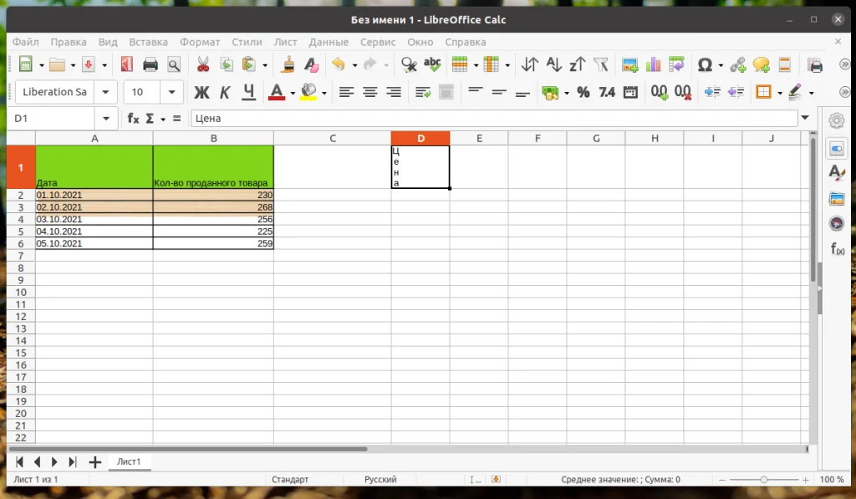856x499 pixels.
Task: Insert a special character
Action: click(706, 64)
